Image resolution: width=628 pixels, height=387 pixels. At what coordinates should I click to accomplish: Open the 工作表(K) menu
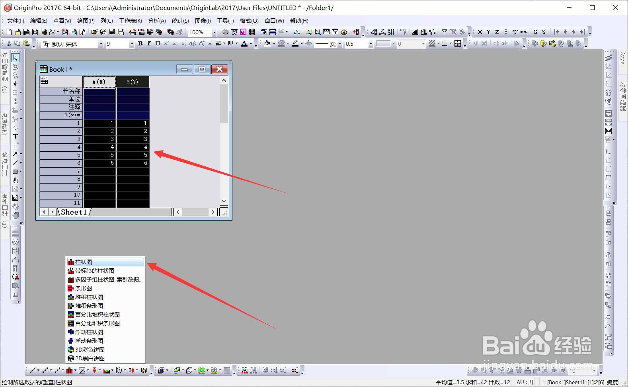click(x=131, y=21)
